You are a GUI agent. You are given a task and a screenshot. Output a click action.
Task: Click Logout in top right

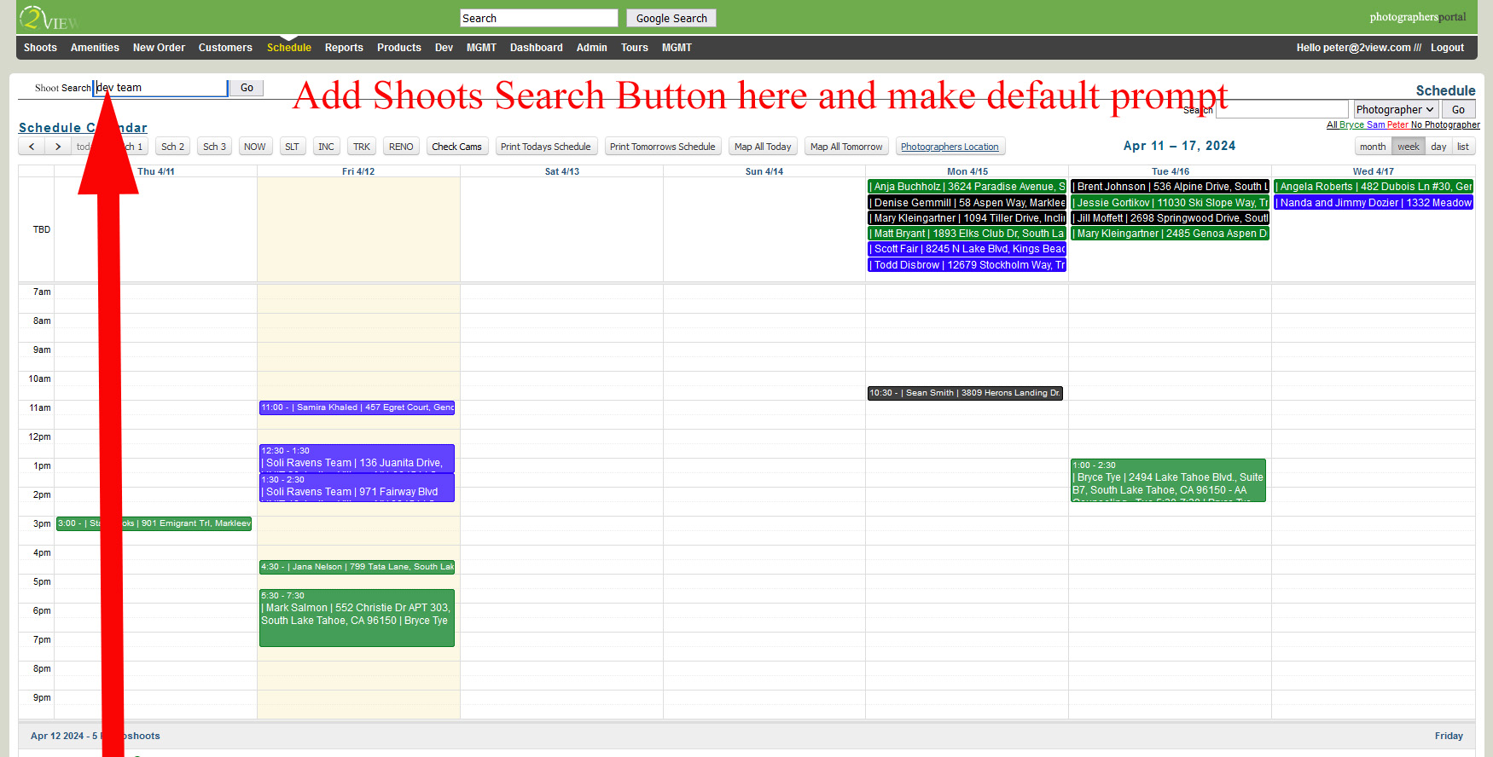pyautogui.click(x=1447, y=48)
